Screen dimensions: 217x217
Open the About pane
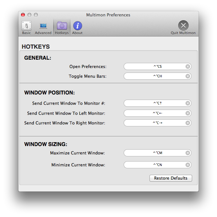(77, 28)
